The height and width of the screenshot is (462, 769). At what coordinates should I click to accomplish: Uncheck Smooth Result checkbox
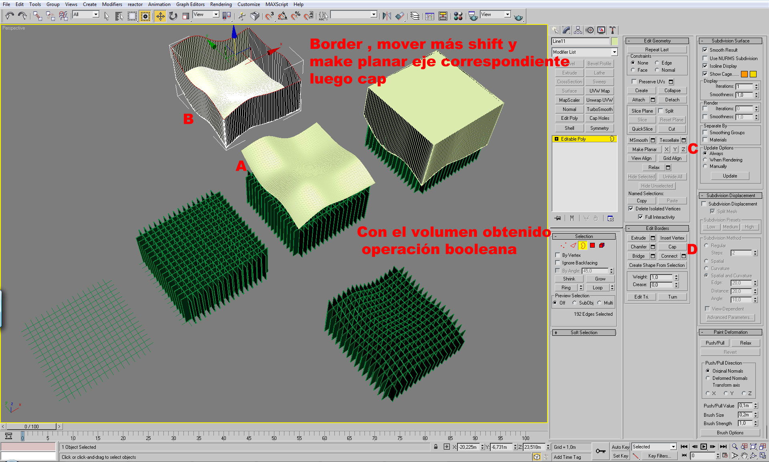pos(705,50)
